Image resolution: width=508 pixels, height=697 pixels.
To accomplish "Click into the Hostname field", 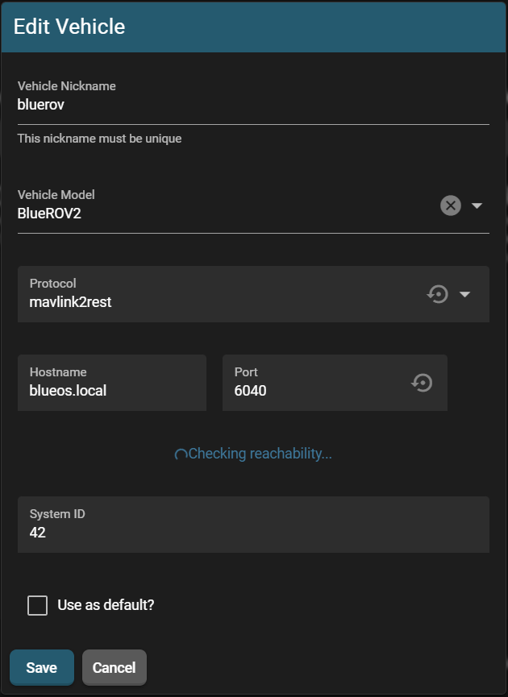I will coord(111,391).
